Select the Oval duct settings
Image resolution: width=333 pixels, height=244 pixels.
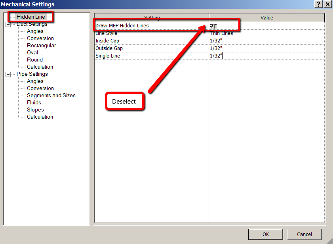(x=33, y=52)
